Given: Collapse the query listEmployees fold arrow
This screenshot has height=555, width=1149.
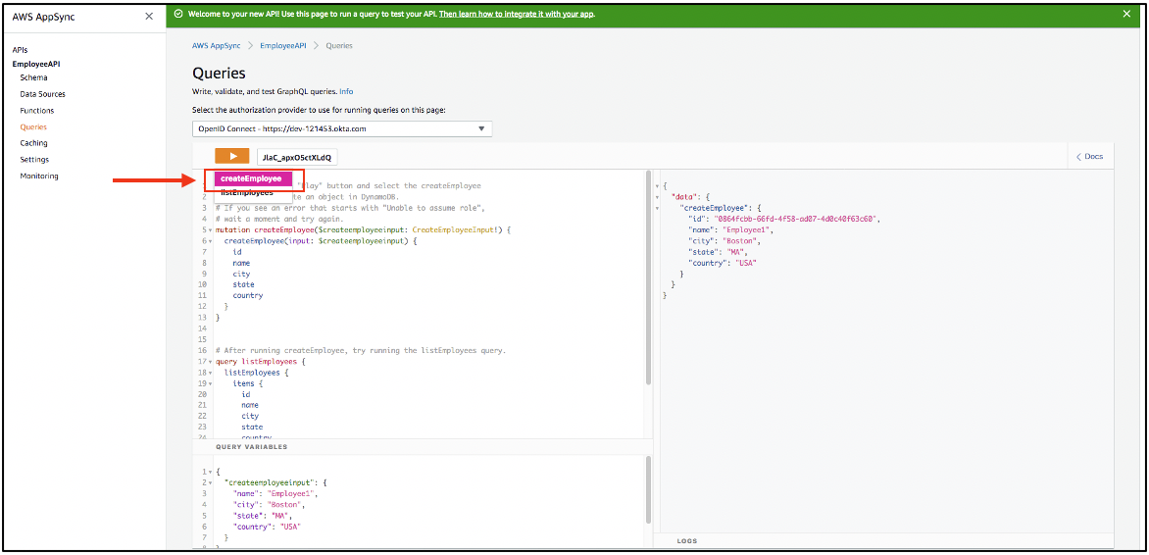Looking at the screenshot, I should click(x=209, y=362).
